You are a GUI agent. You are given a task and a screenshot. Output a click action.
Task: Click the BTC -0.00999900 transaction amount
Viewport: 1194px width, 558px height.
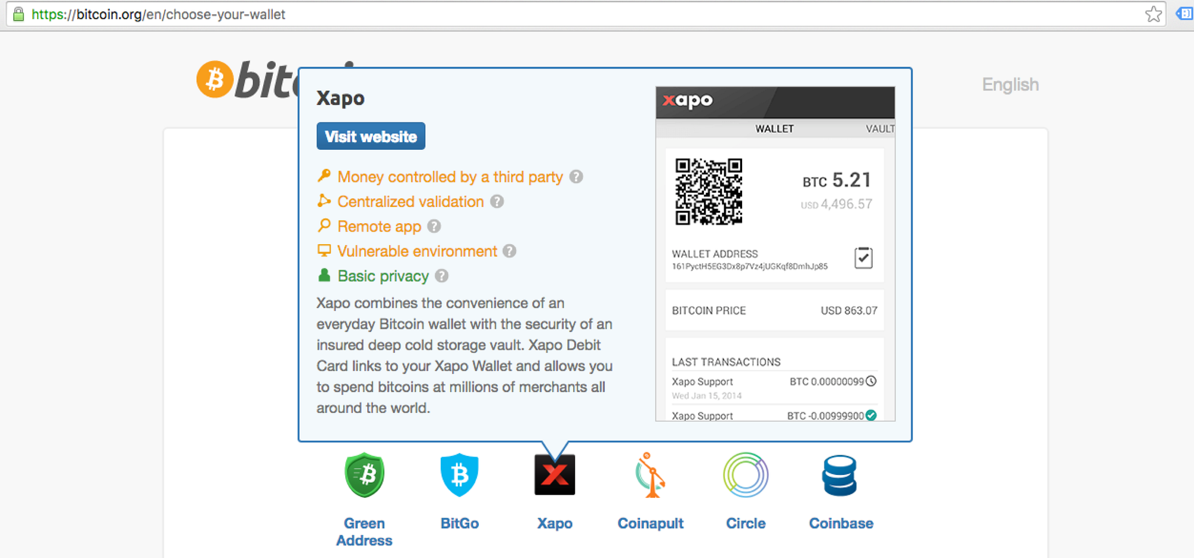[x=826, y=416]
